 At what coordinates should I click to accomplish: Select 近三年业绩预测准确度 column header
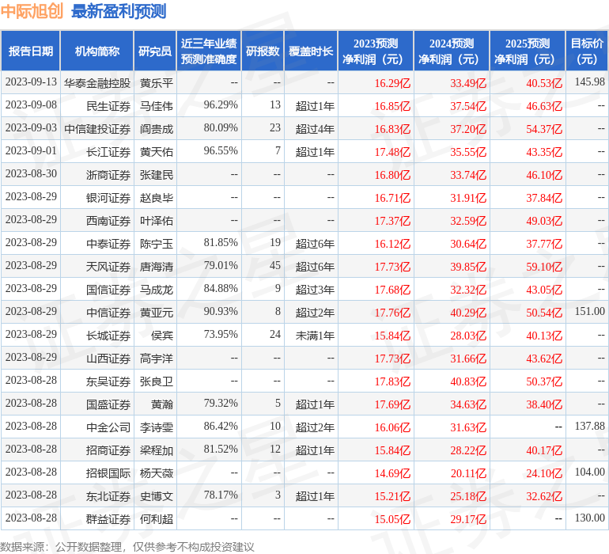(209, 51)
